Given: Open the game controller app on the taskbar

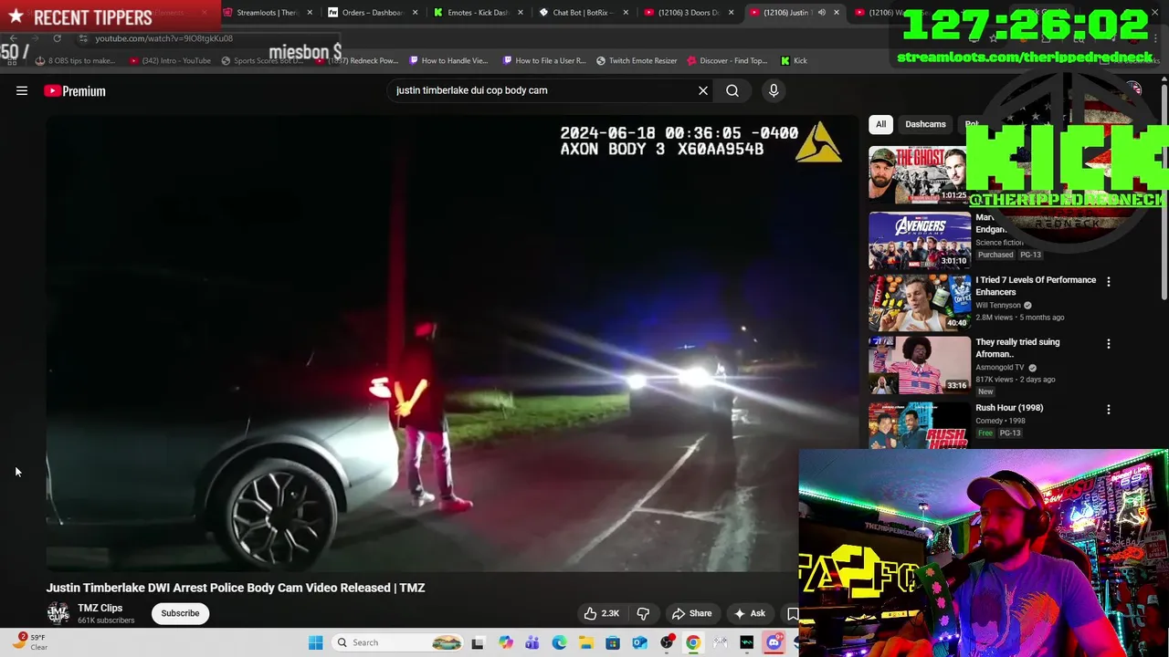Looking at the screenshot, I should tap(721, 642).
